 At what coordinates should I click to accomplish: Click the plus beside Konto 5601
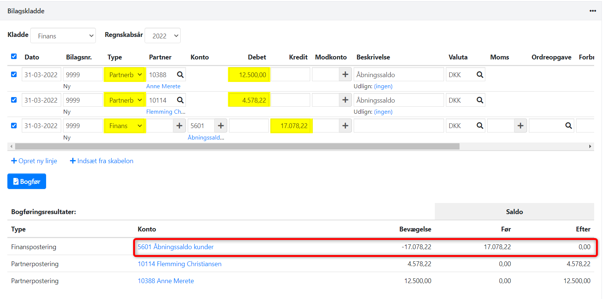click(221, 126)
